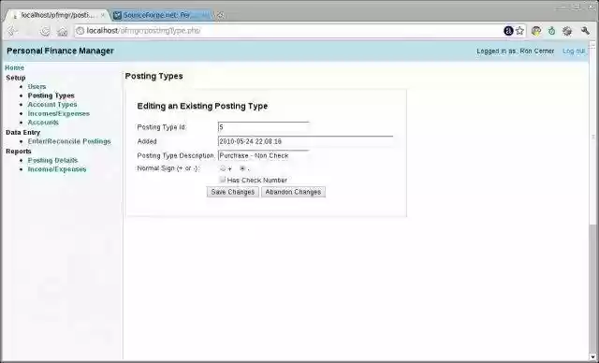This screenshot has width=599, height=363.
Task: Toggle the Has Check Number checkbox
Action: (223, 180)
